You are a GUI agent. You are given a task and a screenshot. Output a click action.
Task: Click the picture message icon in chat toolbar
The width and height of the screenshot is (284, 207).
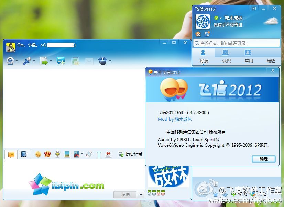pyautogui.click(x=75, y=61)
